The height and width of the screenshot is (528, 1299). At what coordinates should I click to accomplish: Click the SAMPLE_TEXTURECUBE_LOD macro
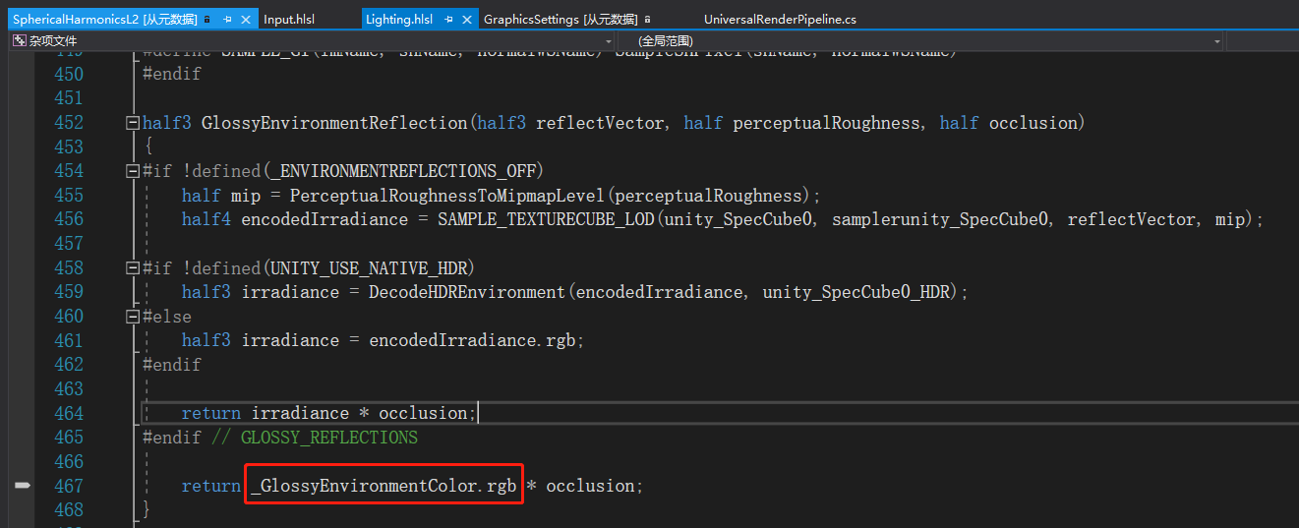546,219
